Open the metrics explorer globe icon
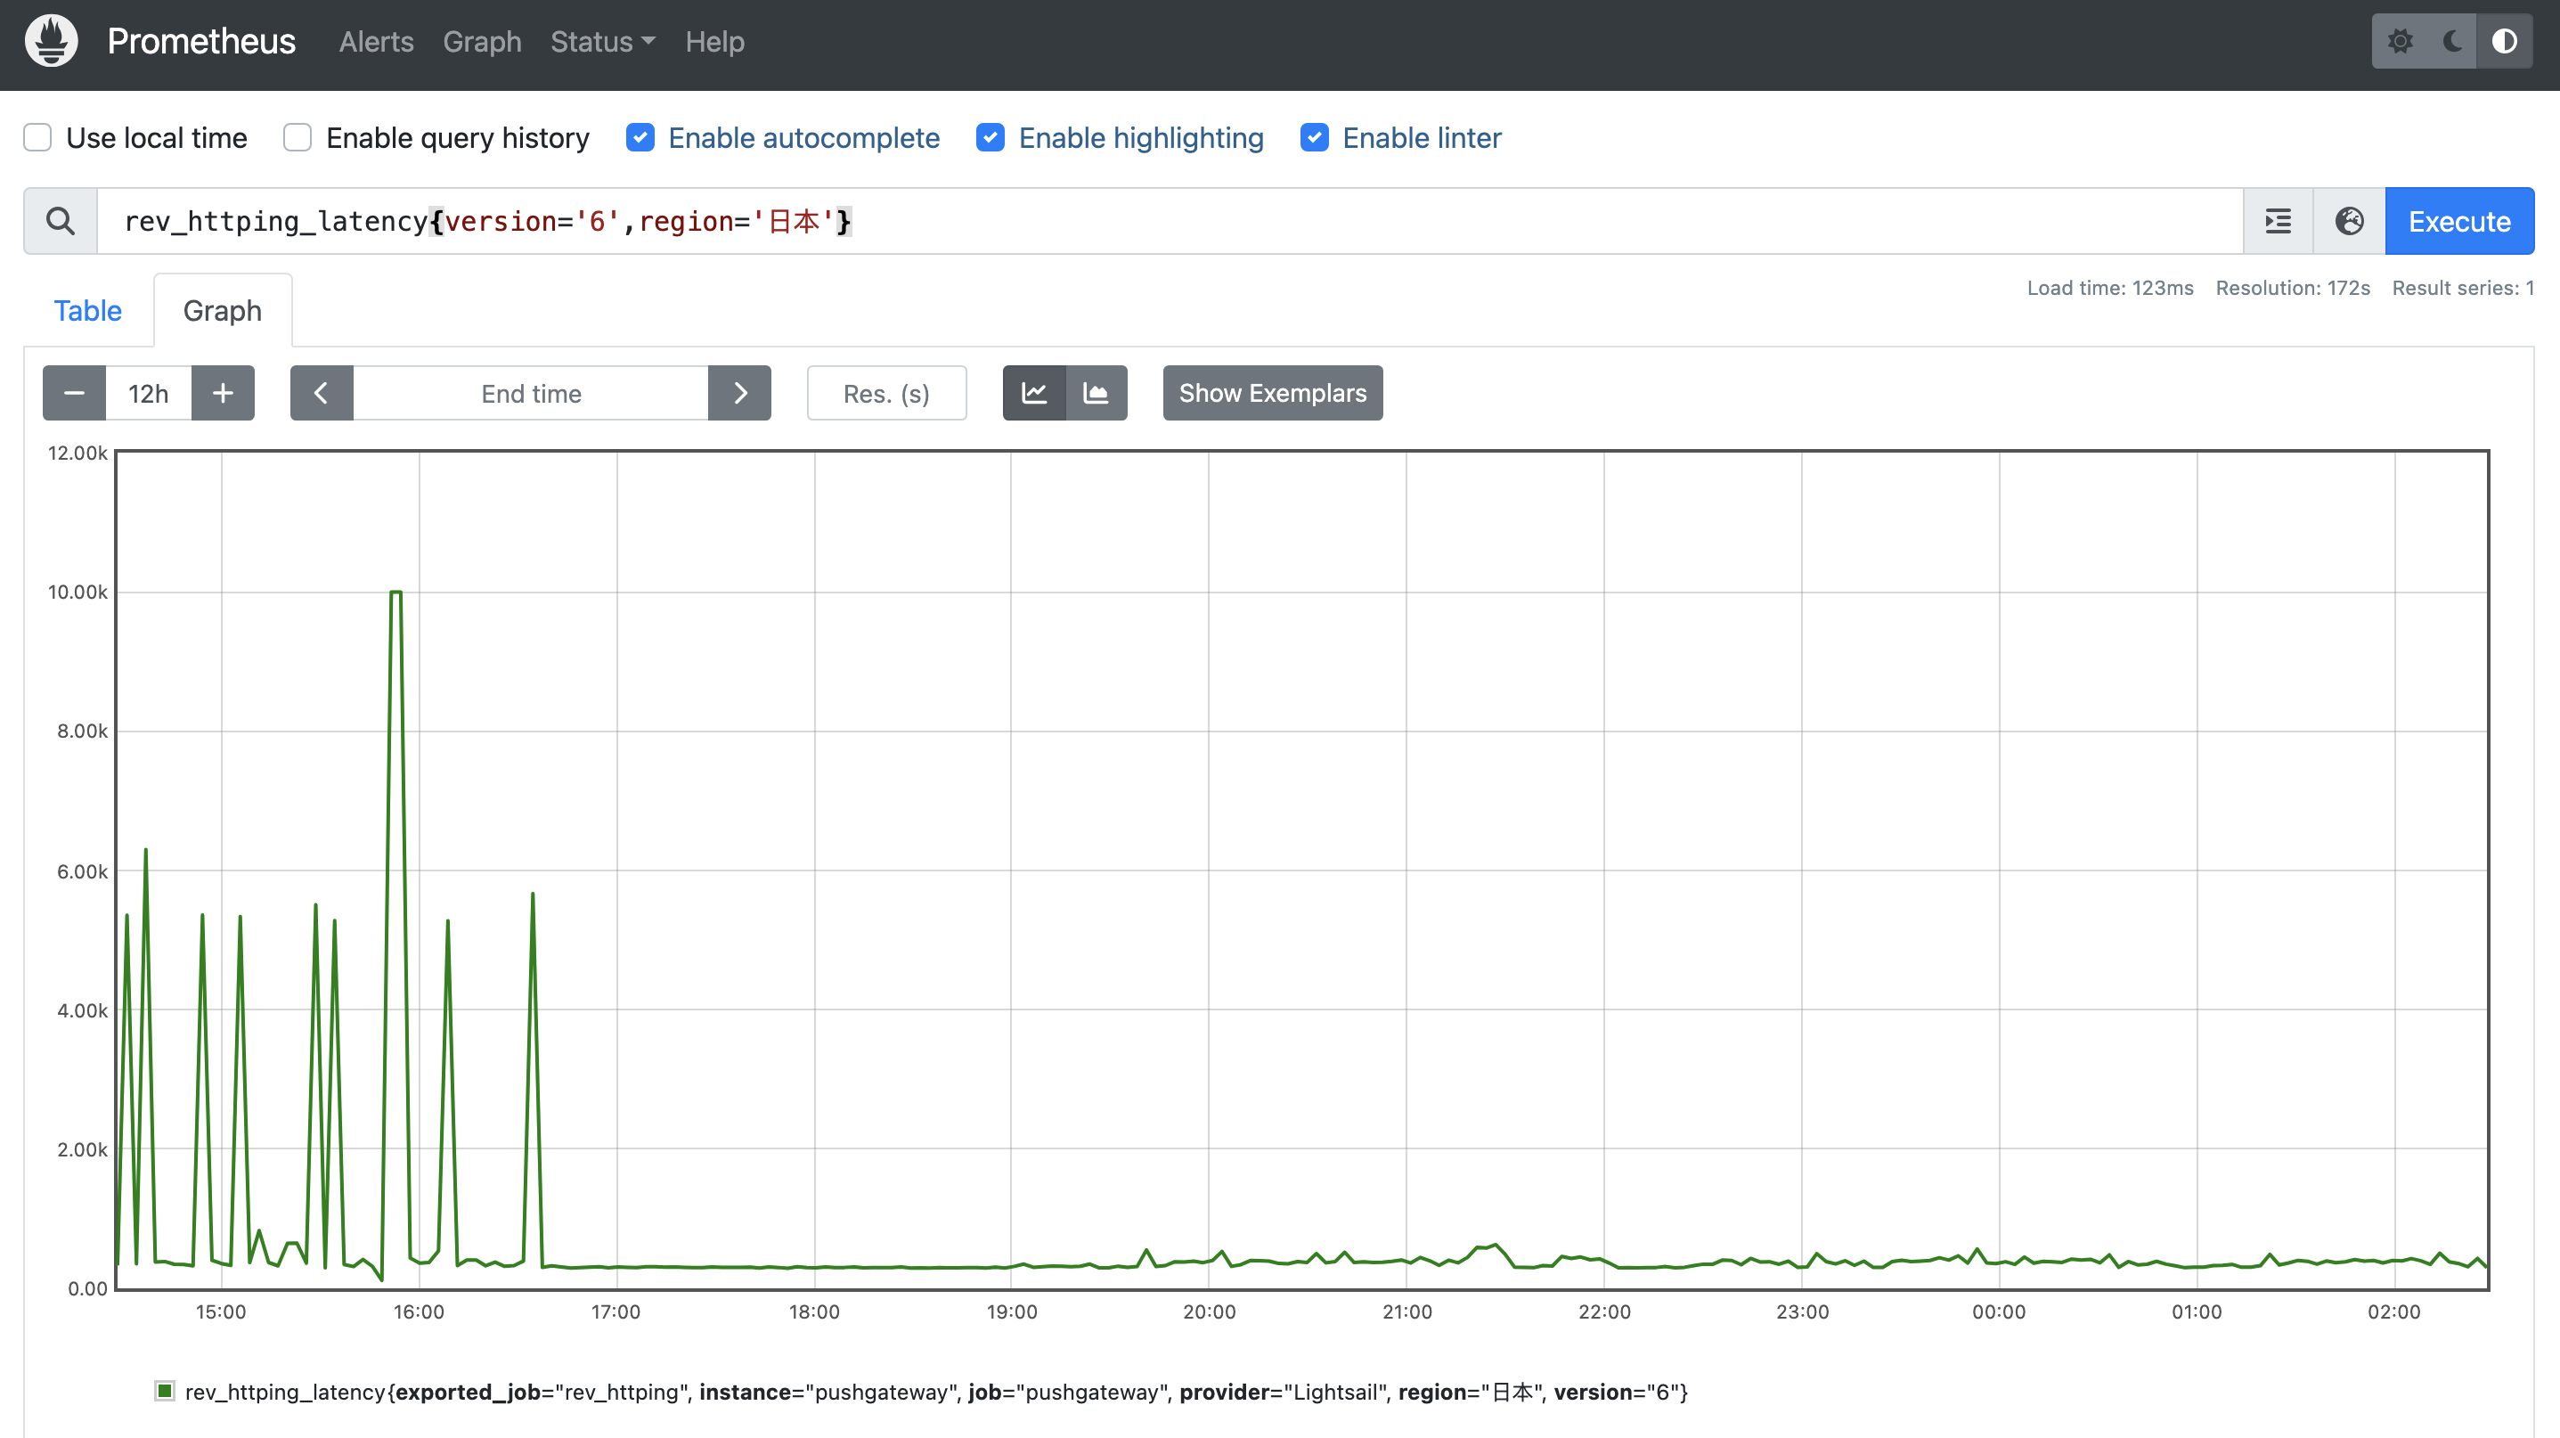 click(2349, 221)
